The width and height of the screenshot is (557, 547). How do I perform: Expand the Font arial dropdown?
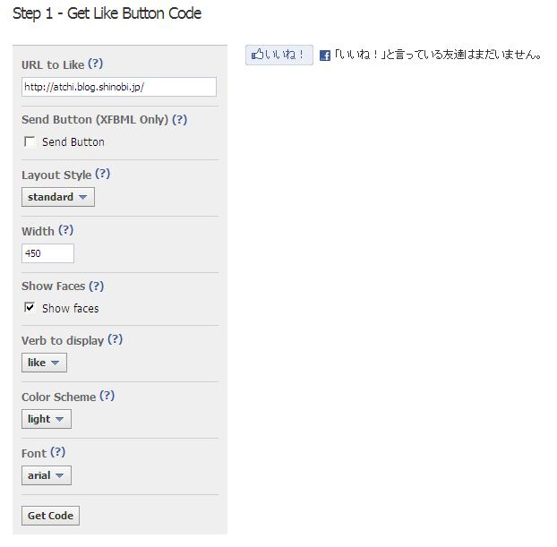pos(47,475)
